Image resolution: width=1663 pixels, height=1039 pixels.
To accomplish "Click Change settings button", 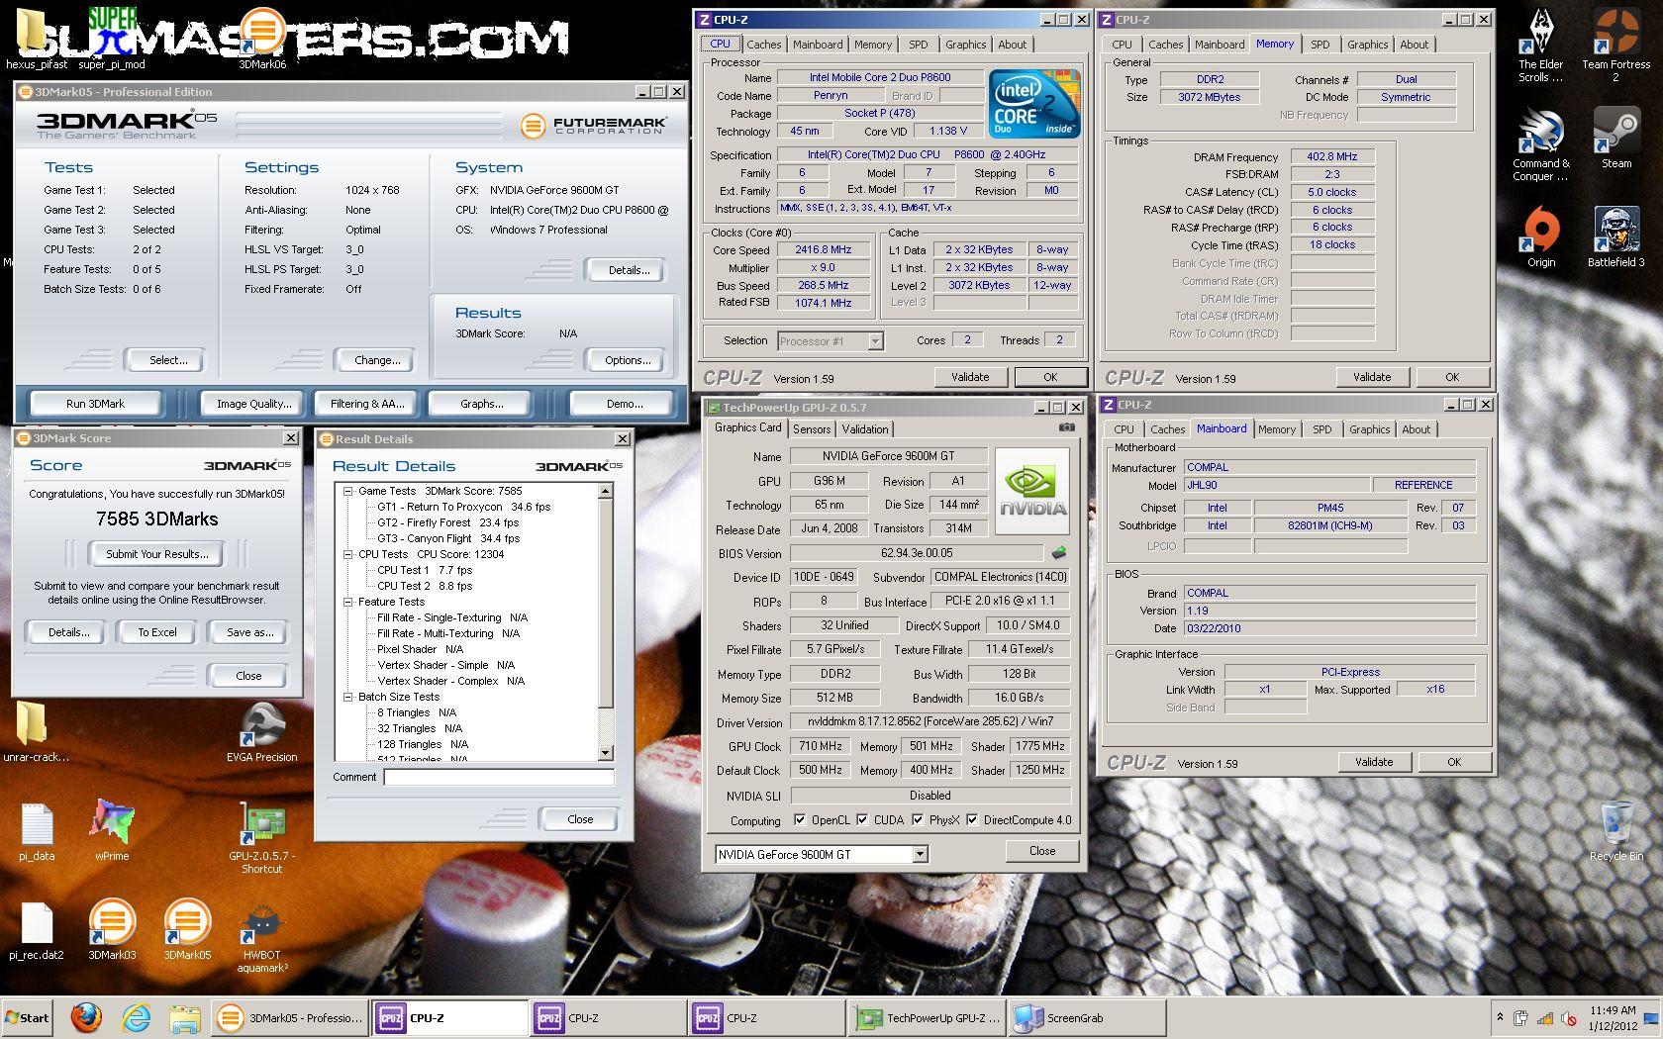I will (377, 360).
